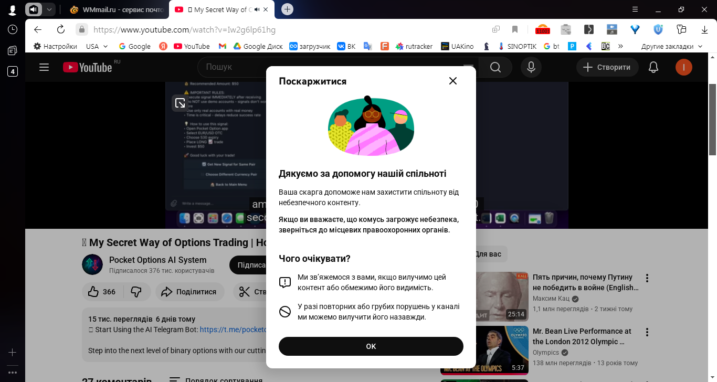
Task: Open the Настройки bookmark
Action: (56, 46)
